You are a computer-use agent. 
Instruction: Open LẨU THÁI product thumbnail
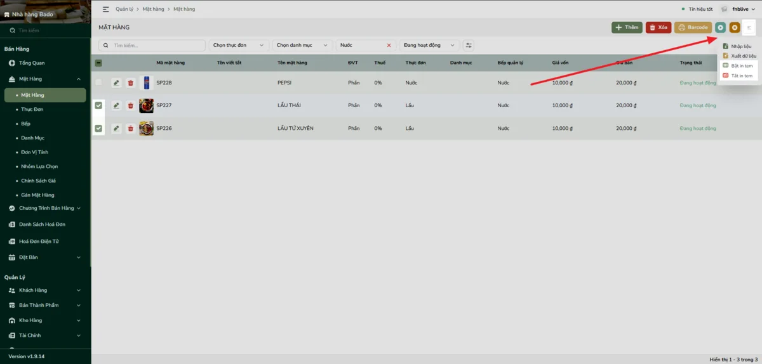pyautogui.click(x=146, y=105)
